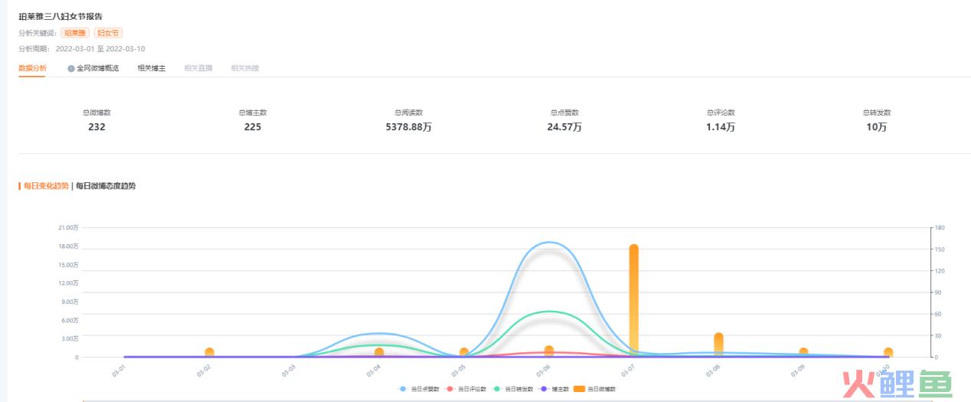Click the orange bar marker at 03-05
Viewport: 971px width, 402px height.
[464, 352]
